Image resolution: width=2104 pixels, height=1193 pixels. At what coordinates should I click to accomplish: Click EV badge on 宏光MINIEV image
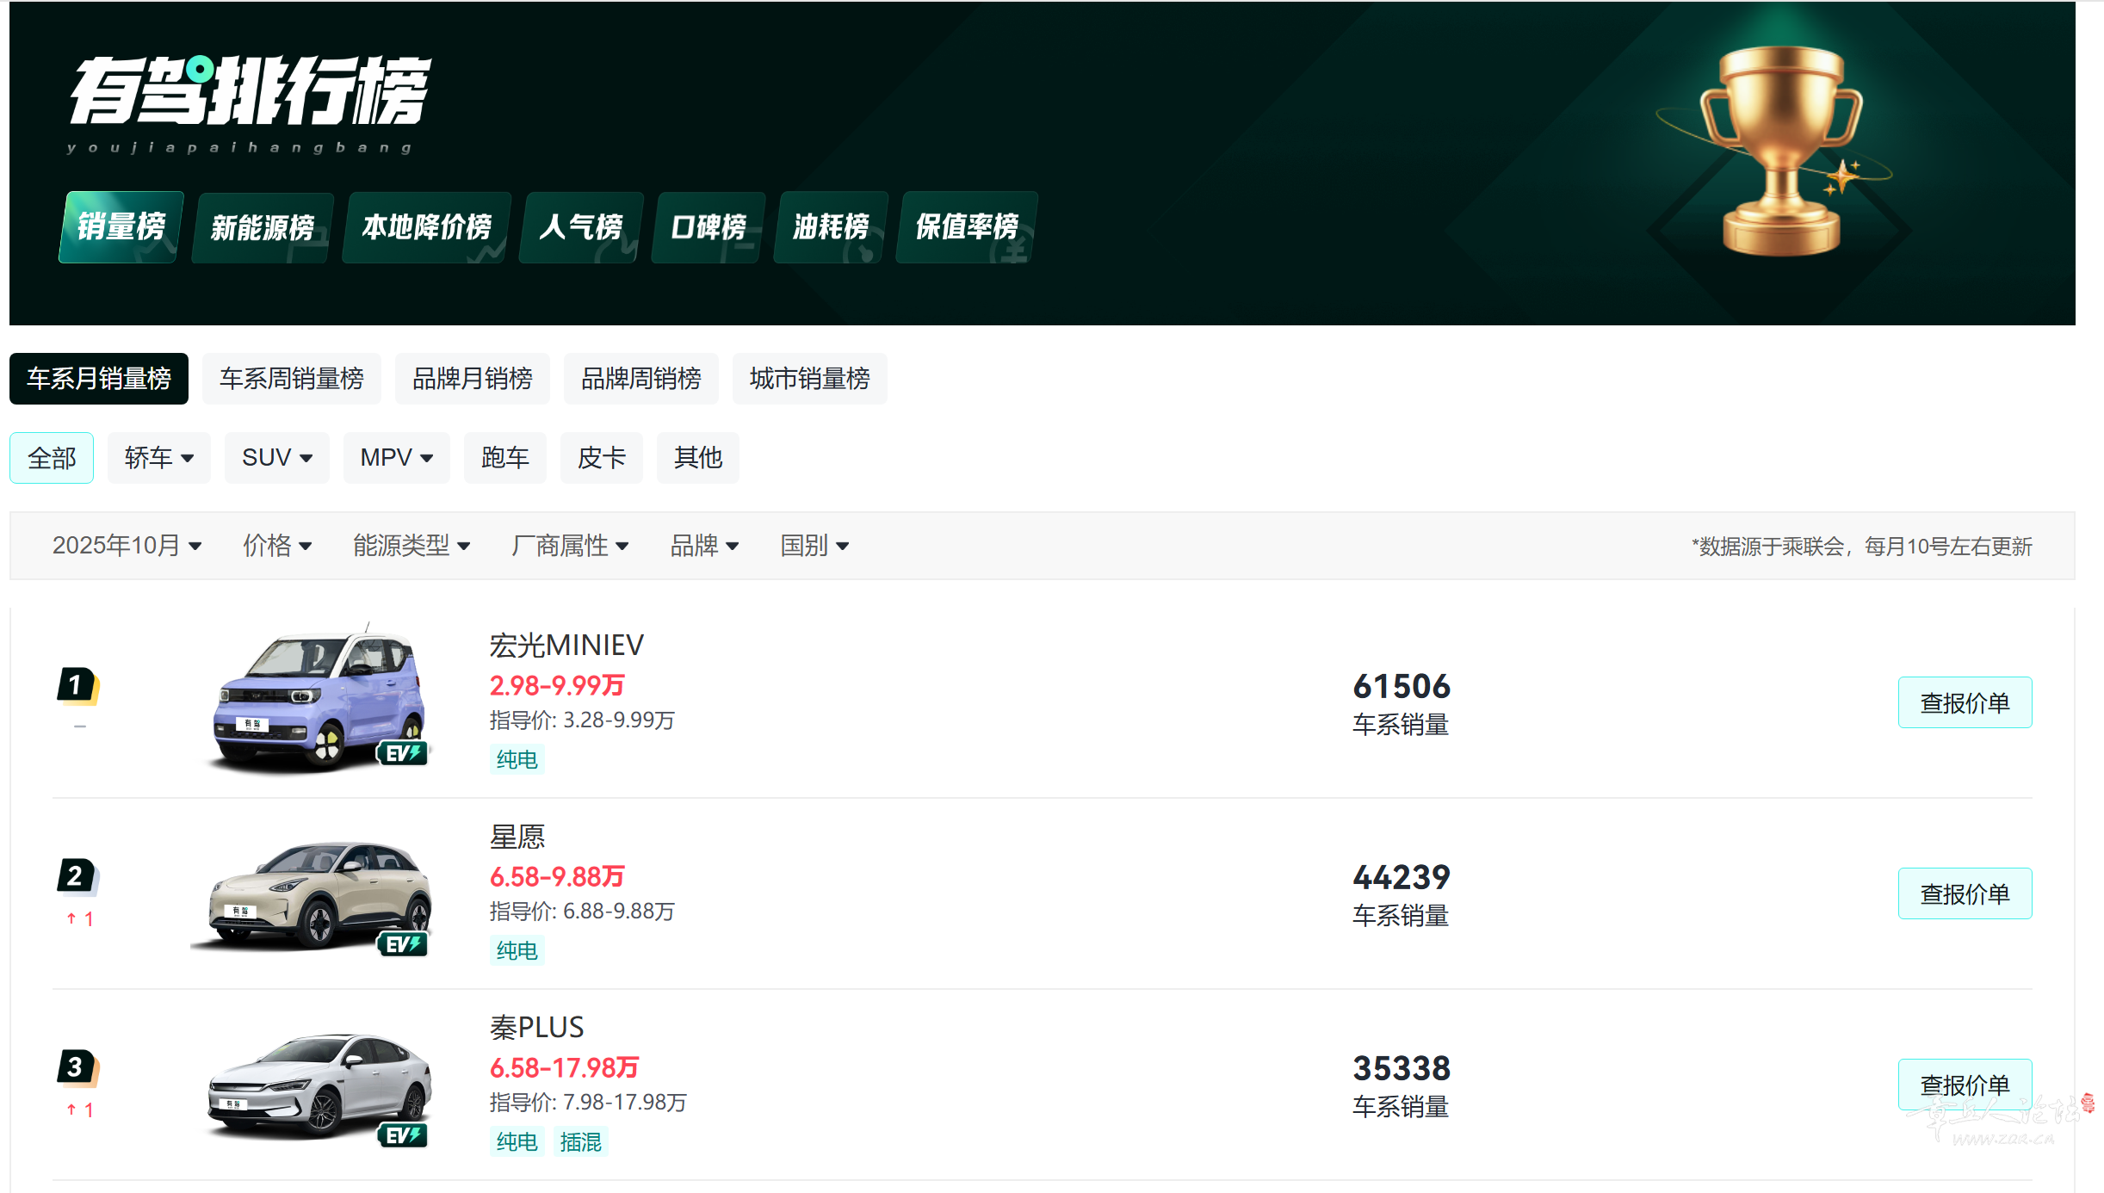[x=402, y=754]
